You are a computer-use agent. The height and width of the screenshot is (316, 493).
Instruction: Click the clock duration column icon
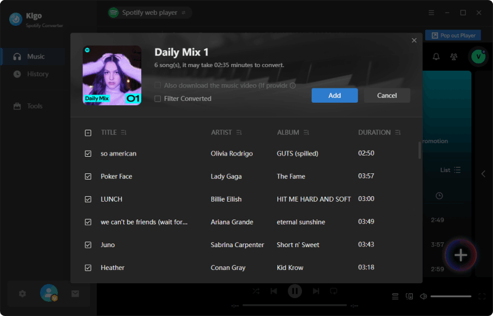[439, 196]
